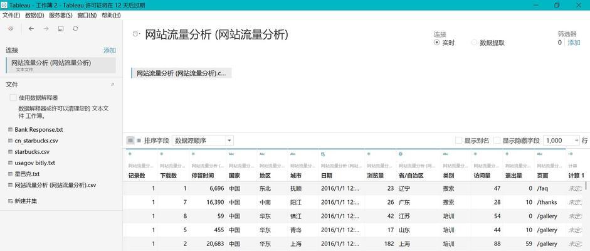
Task: Click 新建并集 to create a union
Action: click(x=26, y=201)
